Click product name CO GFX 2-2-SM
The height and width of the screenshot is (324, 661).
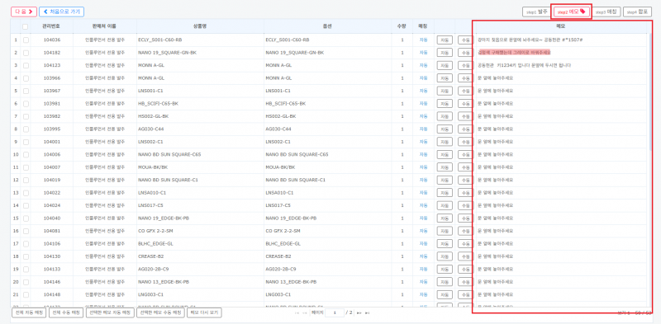[x=155, y=231]
